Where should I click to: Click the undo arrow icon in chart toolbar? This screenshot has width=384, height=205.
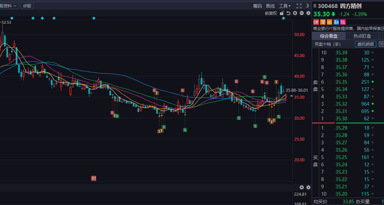(288, 13)
